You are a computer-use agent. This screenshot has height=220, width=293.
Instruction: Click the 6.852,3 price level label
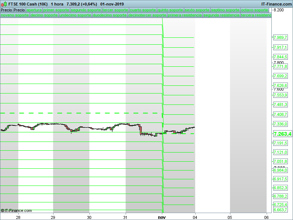click(280, 188)
